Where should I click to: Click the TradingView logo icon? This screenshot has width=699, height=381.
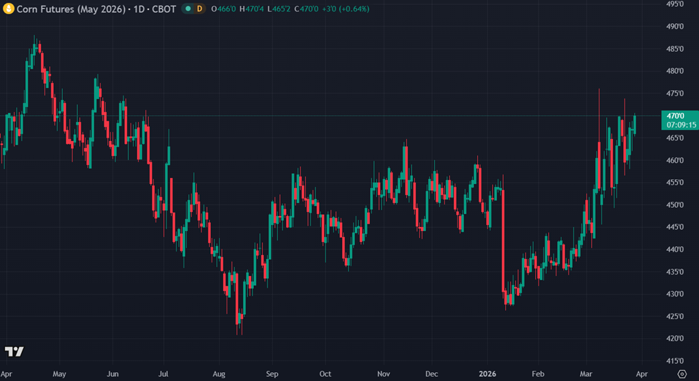(x=14, y=352)
